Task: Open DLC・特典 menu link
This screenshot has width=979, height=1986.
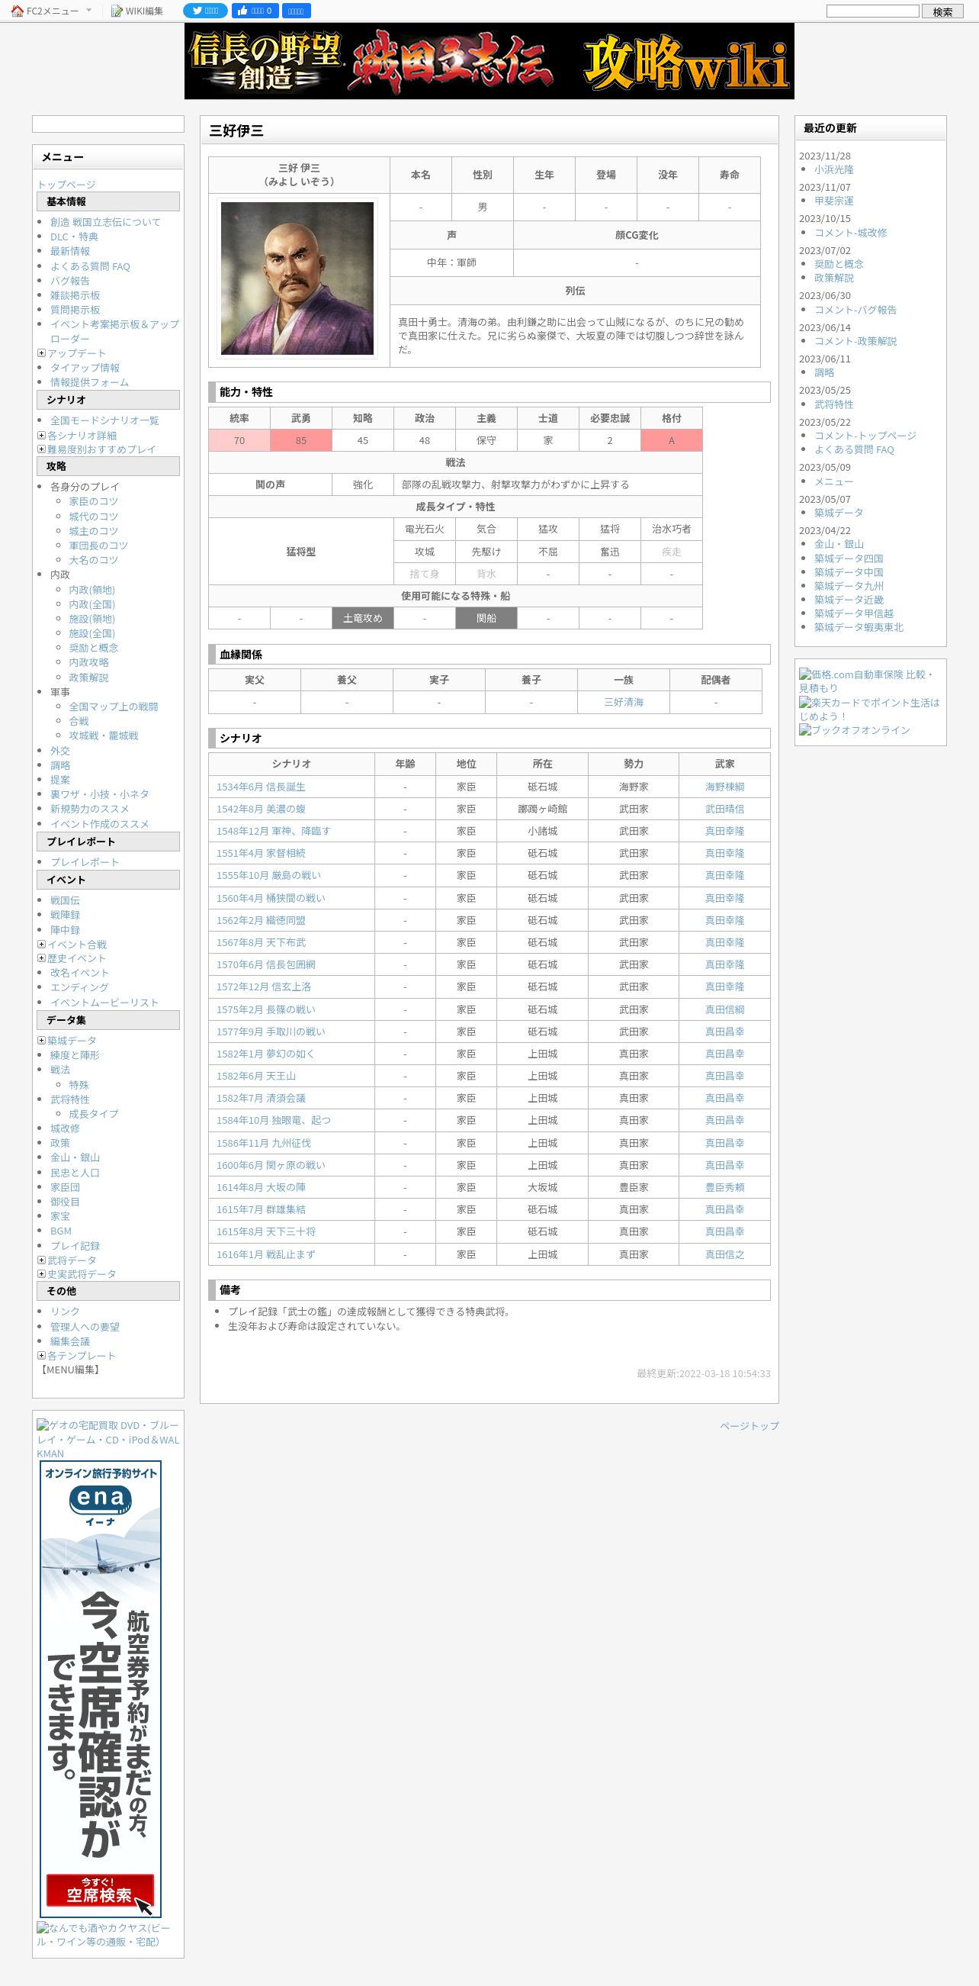Action: coord(74,237)
